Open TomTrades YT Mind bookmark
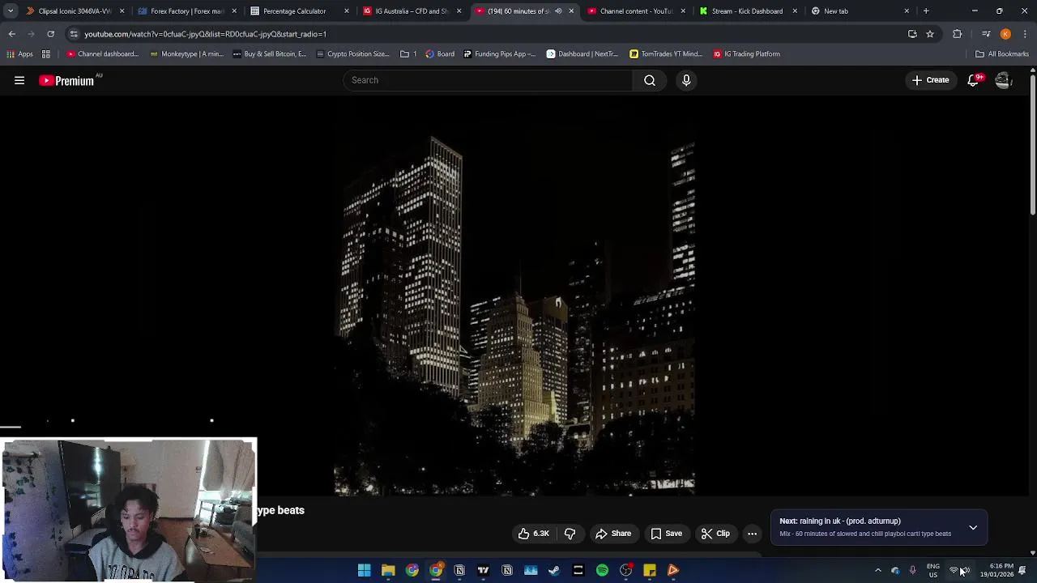The height and width of the screenshot is (583, 1037). (x=666, y=54)
